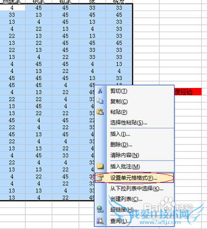Image resolution: width=207 pixels, height=229 pixels.
Task: Select 插入(I)... menu entry
Action: pos(134,134)
